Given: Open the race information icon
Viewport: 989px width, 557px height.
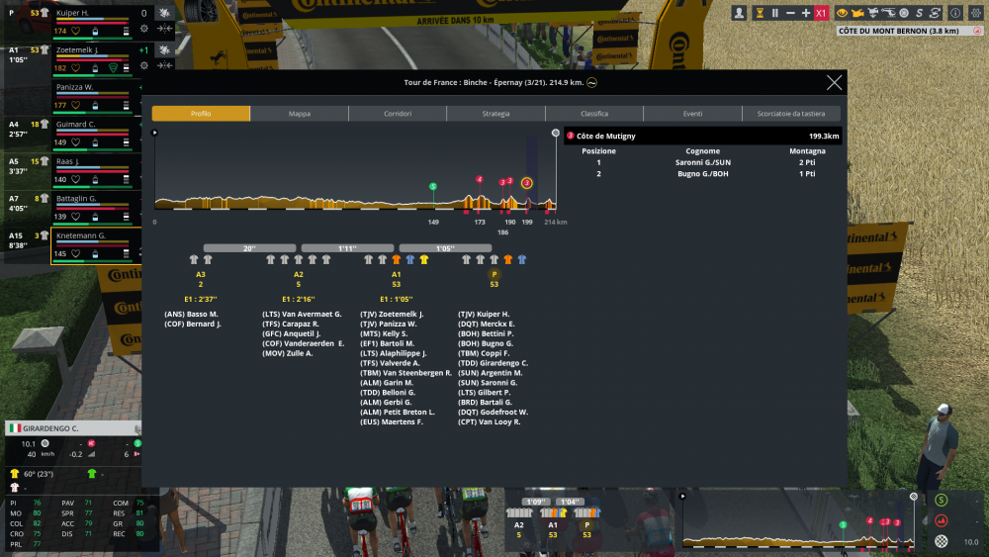Looking at the screenshot, I should pyautogui.click(x=955, y=13).
